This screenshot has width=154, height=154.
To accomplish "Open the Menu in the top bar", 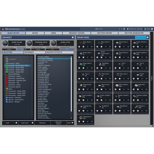I will (149, 29).
